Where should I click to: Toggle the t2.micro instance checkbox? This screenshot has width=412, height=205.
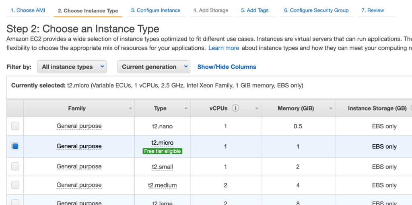coord(15,146)
